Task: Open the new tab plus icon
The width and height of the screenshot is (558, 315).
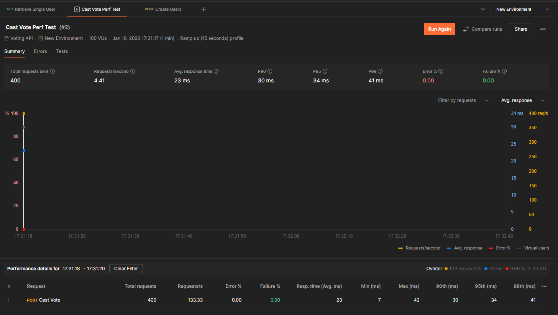Action: click(x=204, y=9)
